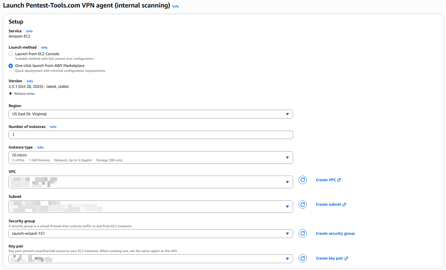The width and height of the screenshot is (446, 270).
Task: Click the Number of instances input field
Action: click(x=151, y=135)
